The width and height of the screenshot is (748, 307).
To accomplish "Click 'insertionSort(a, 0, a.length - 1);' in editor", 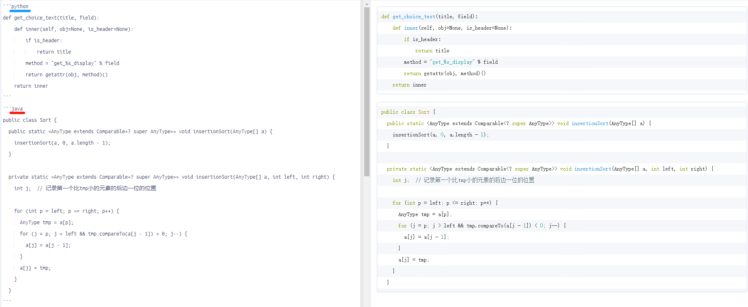I will click(62, 143).
